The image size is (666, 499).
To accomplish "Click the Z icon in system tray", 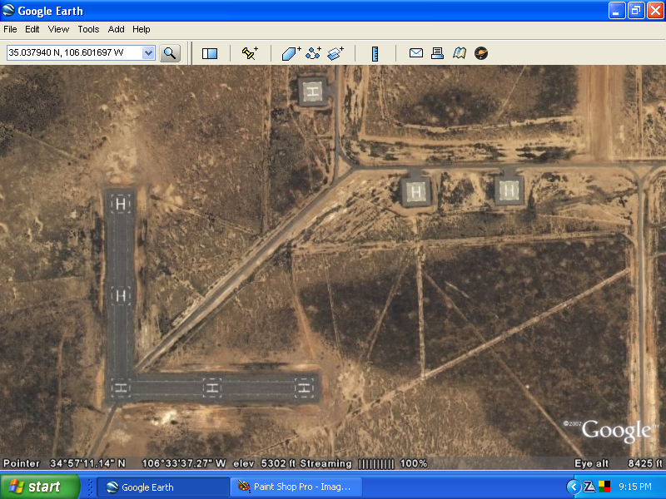I will pyautogui.click(x=589, y=487).
